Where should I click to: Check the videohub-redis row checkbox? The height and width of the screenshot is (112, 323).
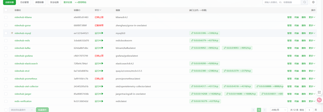[x=6, y=40]
